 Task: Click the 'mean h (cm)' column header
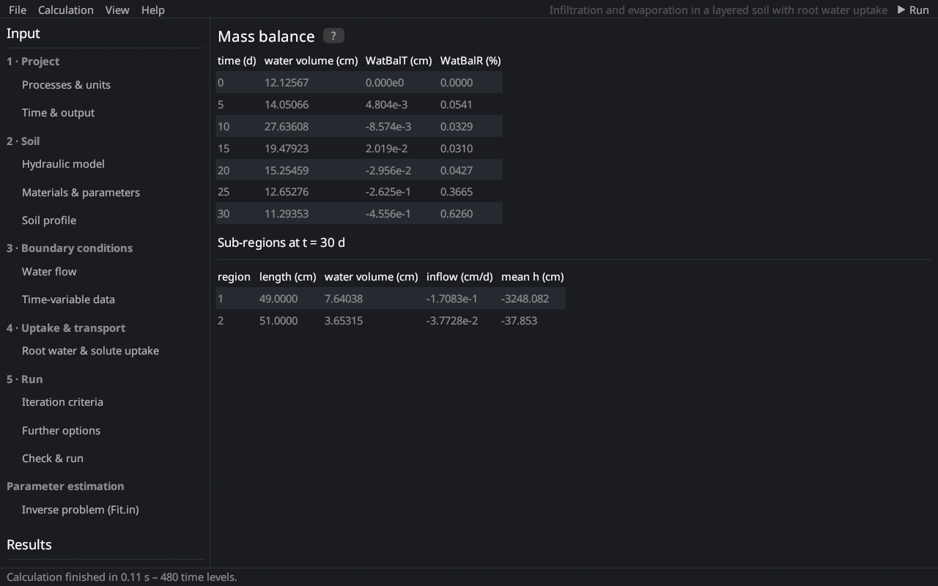(533, 277)
